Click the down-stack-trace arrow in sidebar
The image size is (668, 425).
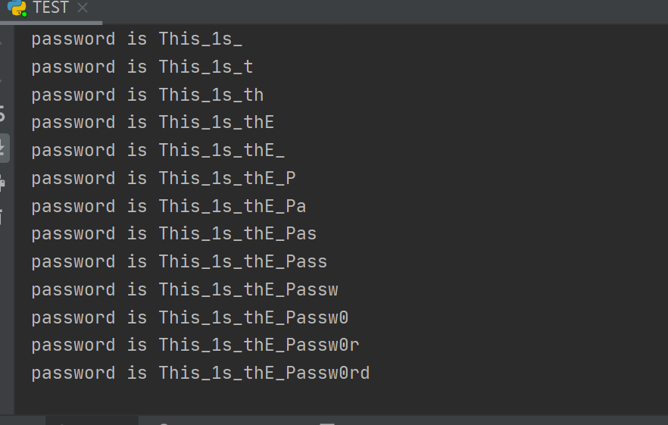pyautogui.click(x=2, y=81)
